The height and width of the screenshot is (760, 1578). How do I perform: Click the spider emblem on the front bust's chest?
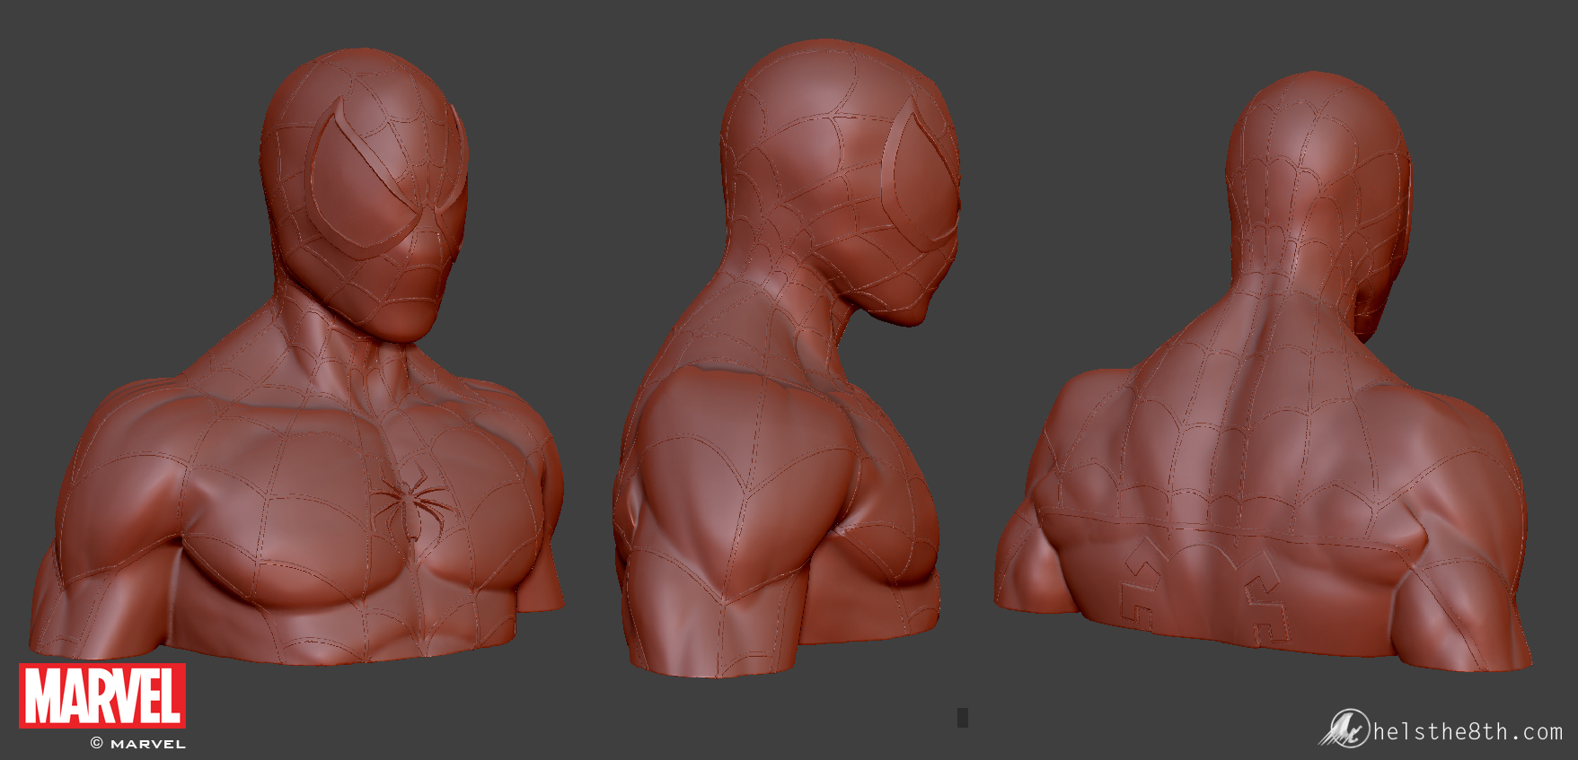[412, 505]
